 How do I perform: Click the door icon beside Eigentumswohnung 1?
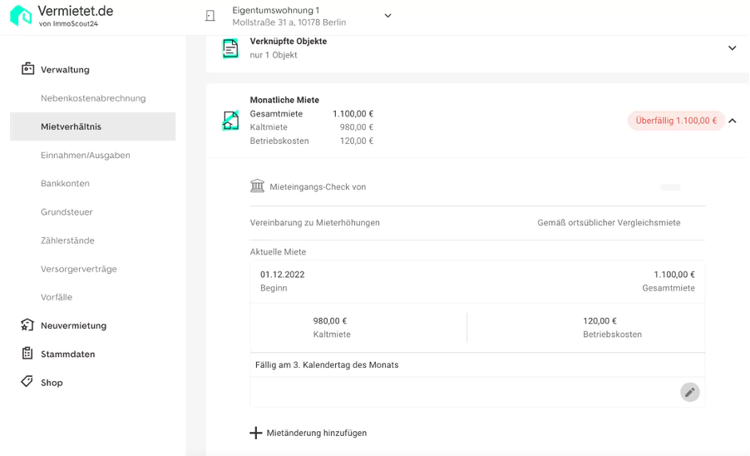(x=210, y=16)
